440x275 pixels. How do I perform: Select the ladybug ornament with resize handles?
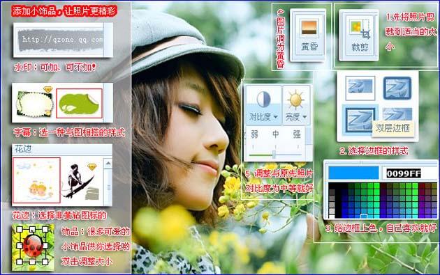pyautogui.click(x=33, y=246)
